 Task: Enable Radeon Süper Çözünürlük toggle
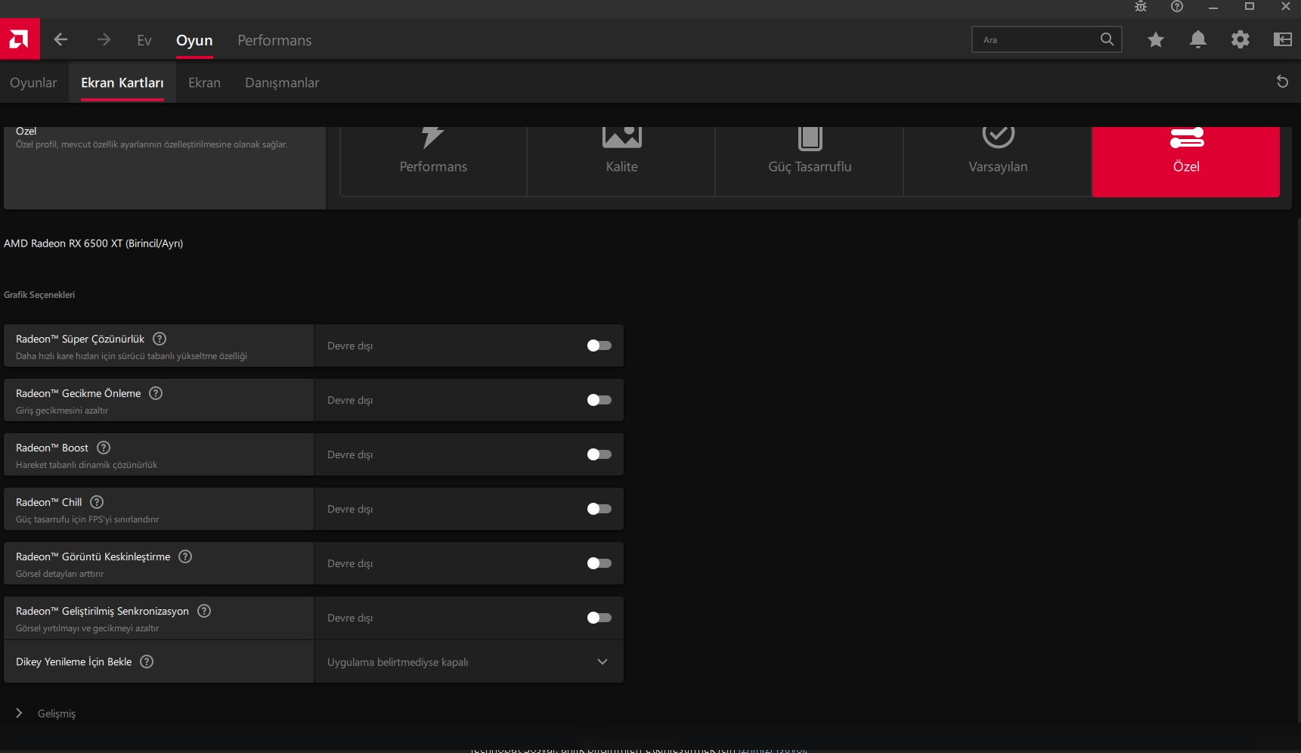click(599, 346)
